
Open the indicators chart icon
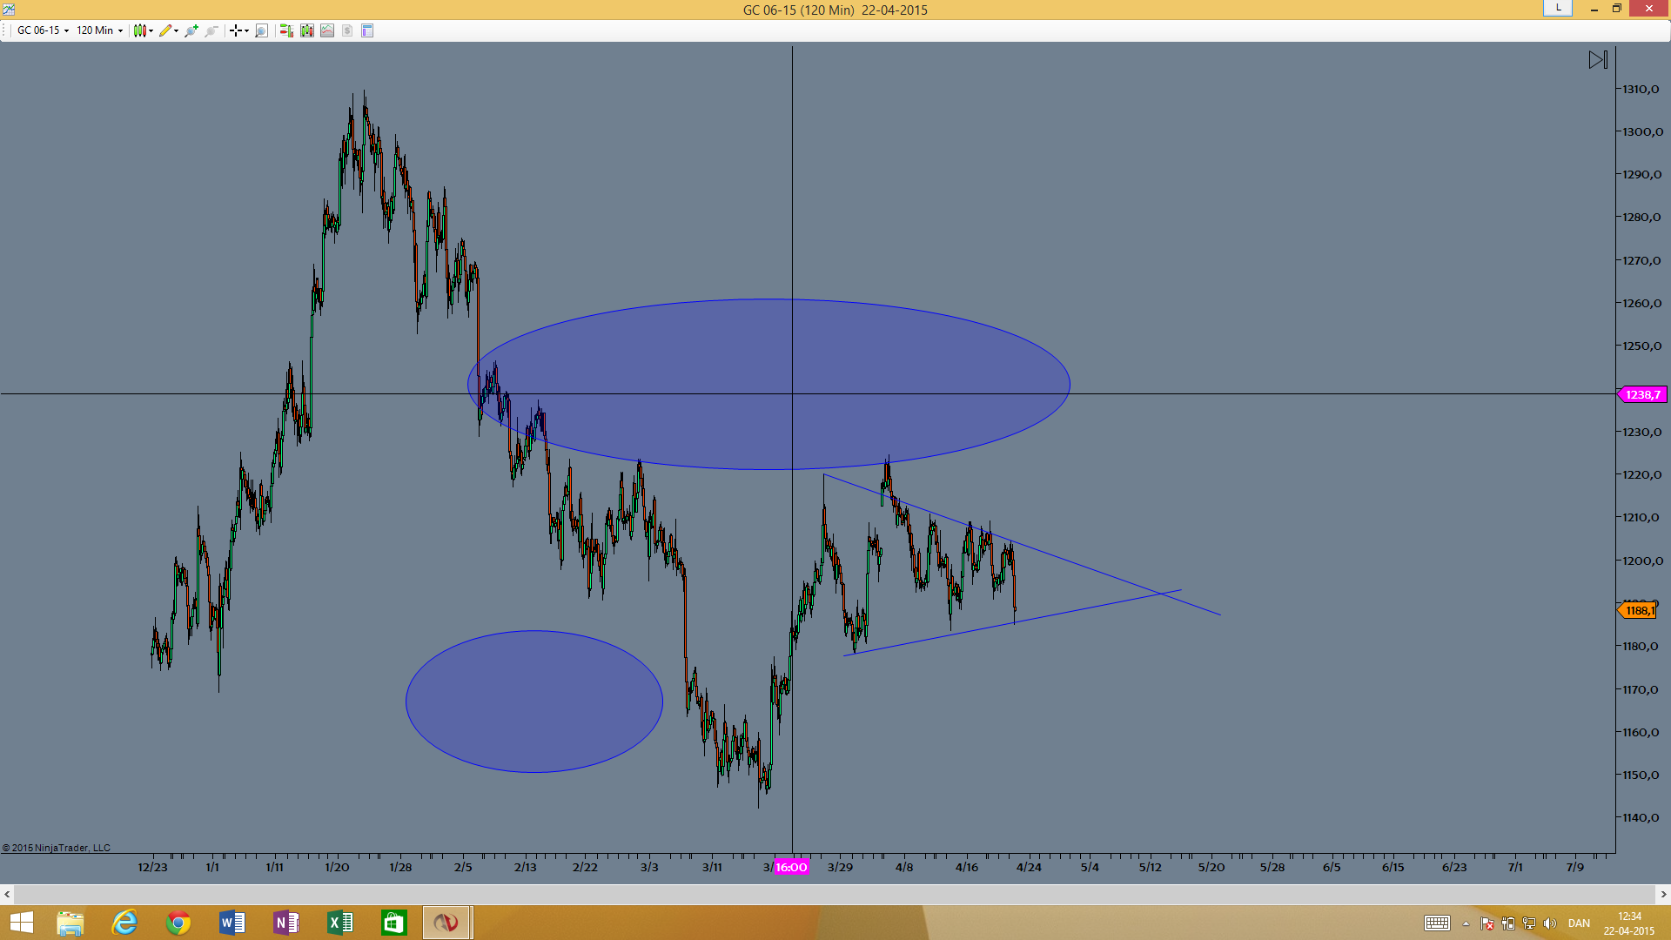tap(327, 30)
